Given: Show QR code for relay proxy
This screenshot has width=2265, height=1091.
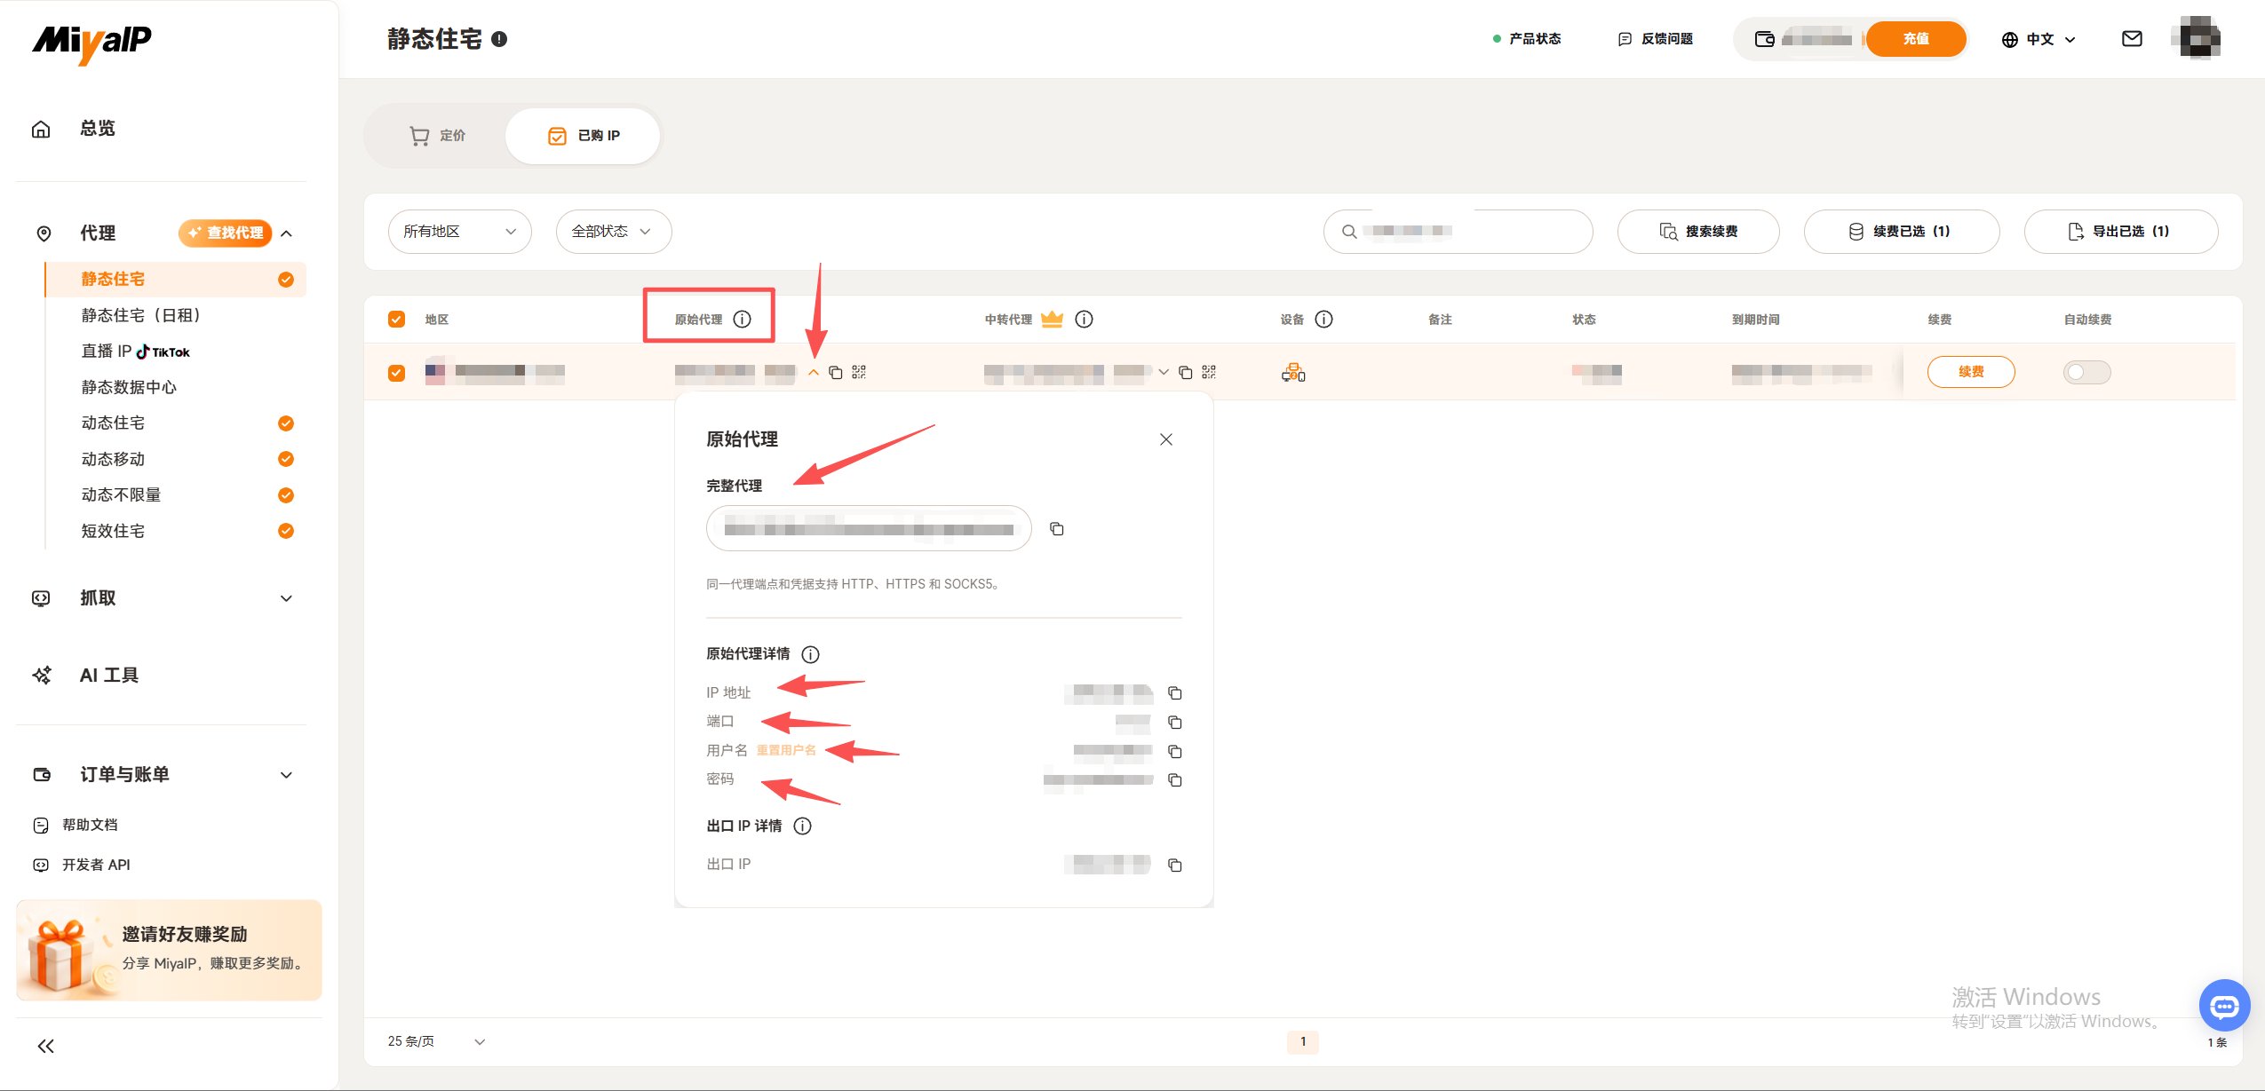Looking at the screenshot, I should click(1209, 372).
